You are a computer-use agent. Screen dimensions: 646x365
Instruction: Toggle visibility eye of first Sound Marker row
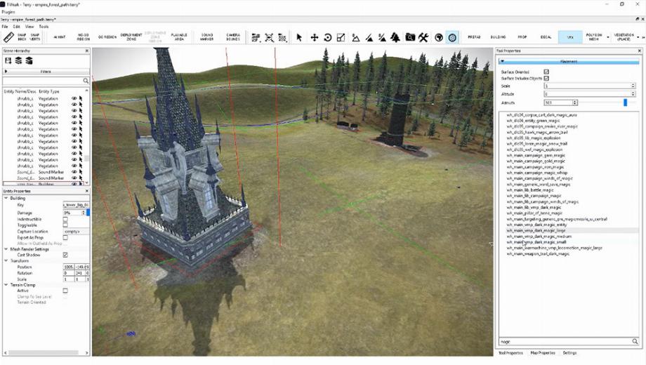tap(74, 172)
